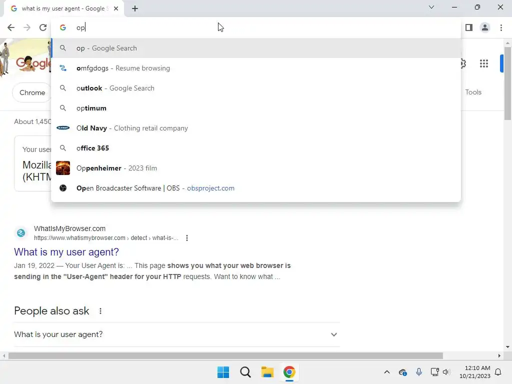Screen dimensions: 512x384
Task: Click the microphone tray icon
Action: tap(419, 372)
